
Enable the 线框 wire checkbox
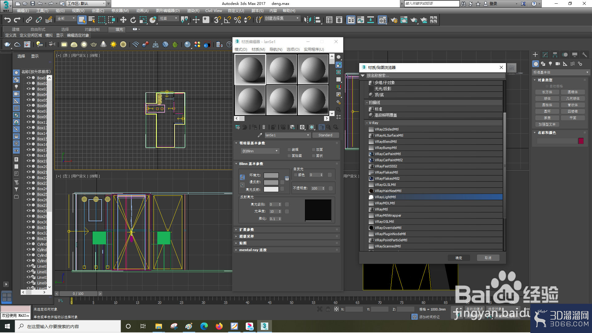click(x=289, y=150)
